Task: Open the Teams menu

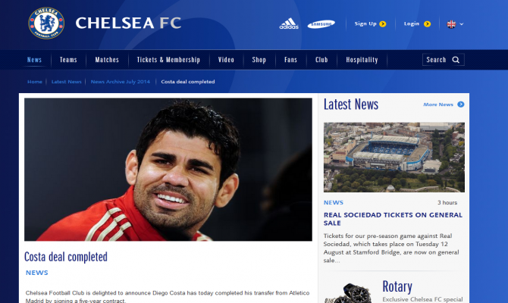Action: coord(68,60)
